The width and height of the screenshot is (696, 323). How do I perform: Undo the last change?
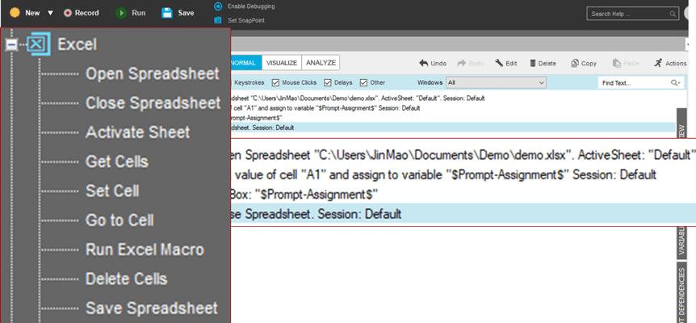433,64
